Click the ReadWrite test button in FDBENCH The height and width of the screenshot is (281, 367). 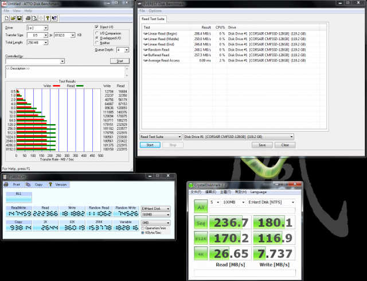[x=19, y=211]
